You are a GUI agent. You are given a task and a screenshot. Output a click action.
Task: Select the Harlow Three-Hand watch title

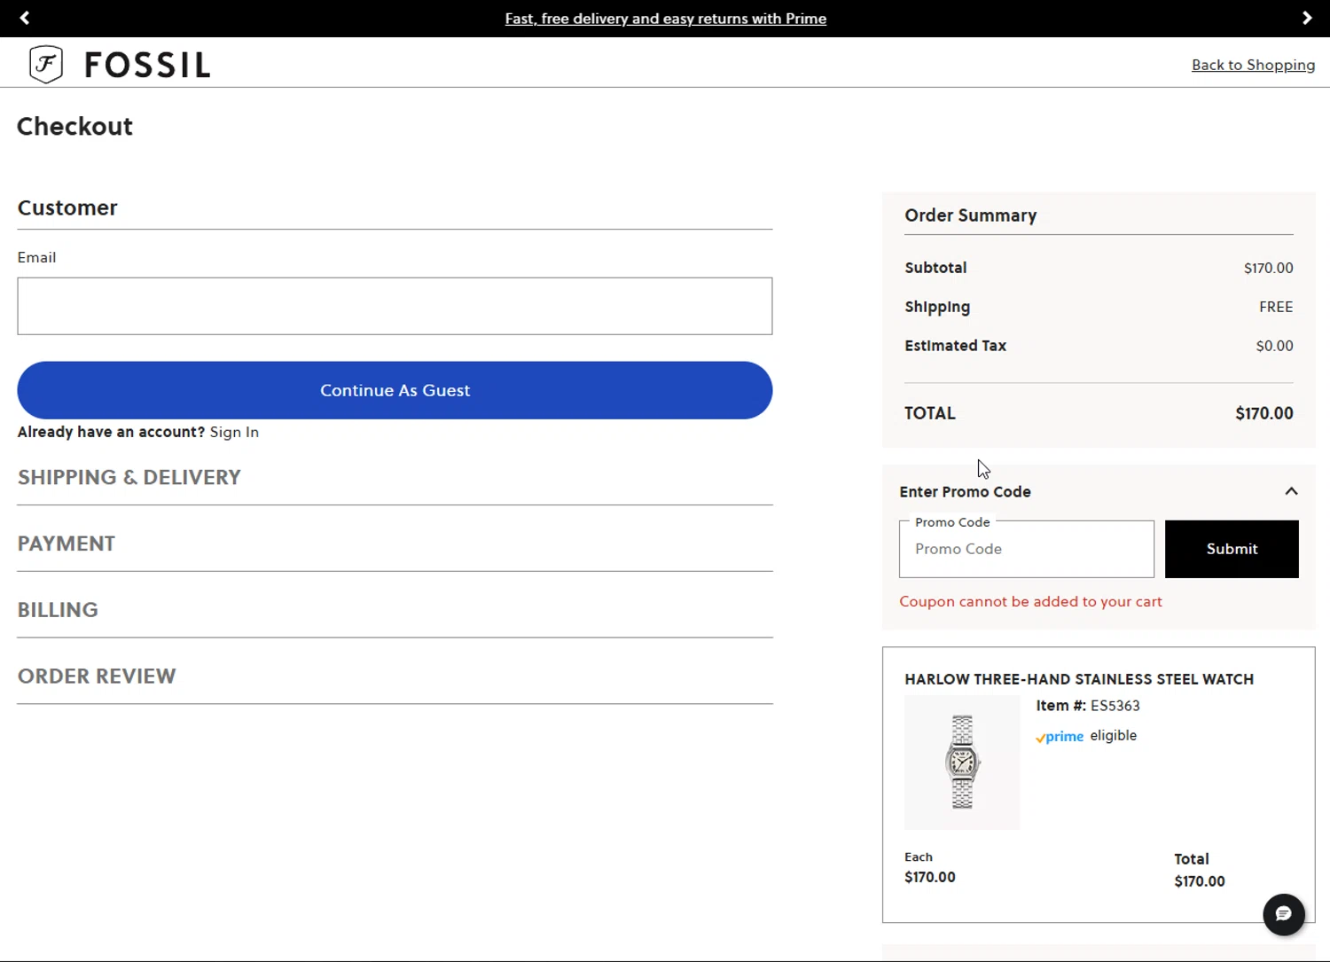coord(1079,679)
